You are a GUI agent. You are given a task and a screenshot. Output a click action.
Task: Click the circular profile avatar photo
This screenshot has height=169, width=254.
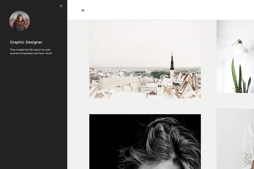click(20, 21)
